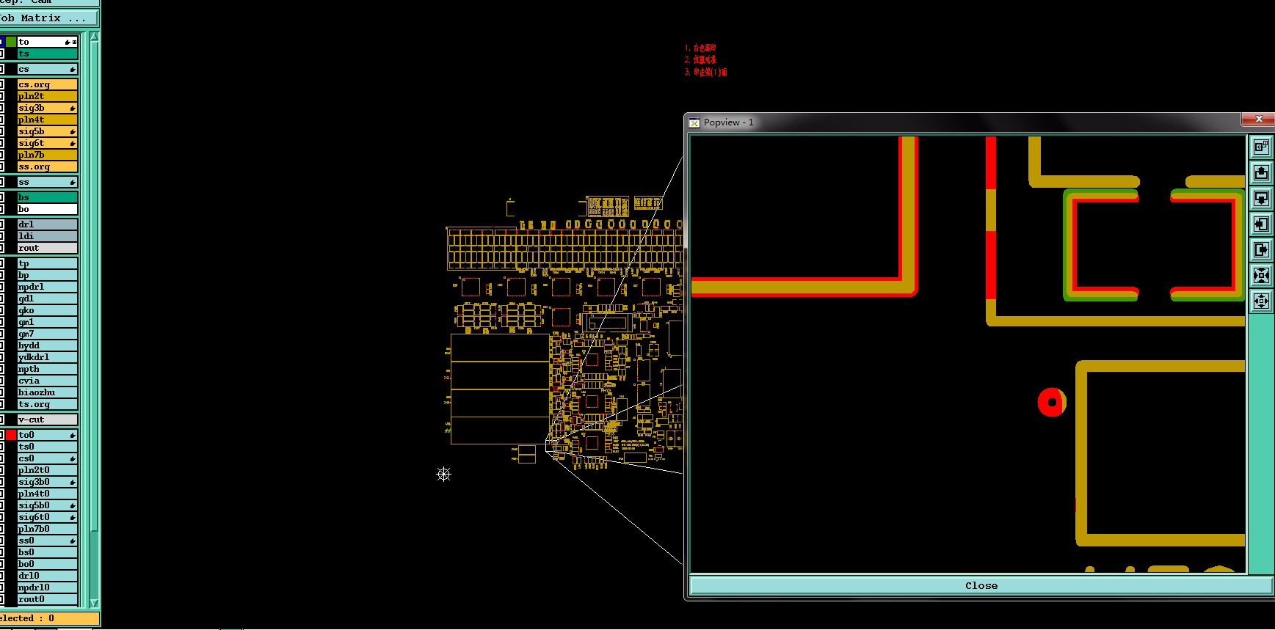Viewport: 1275px width, 630px height.
Task: Toggle display checkbox for the cs layer
Action: [1, 70]
